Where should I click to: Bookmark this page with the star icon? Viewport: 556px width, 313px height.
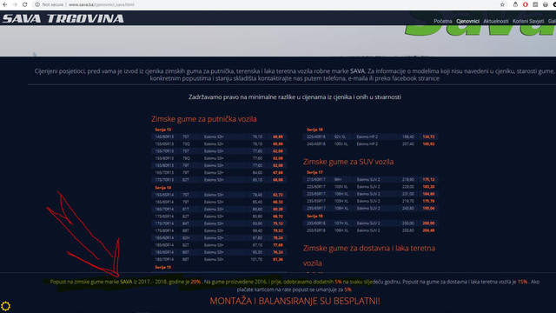click(x=502, y=4)
